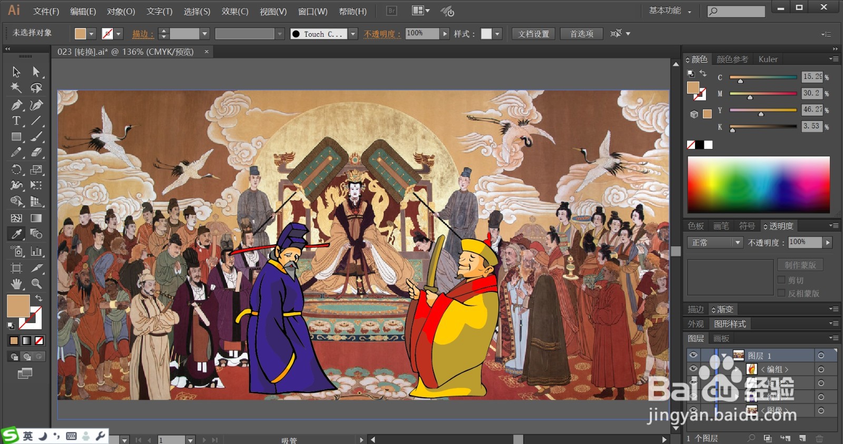
Task: Click the 首选项 button
Action: pos(582,34)
